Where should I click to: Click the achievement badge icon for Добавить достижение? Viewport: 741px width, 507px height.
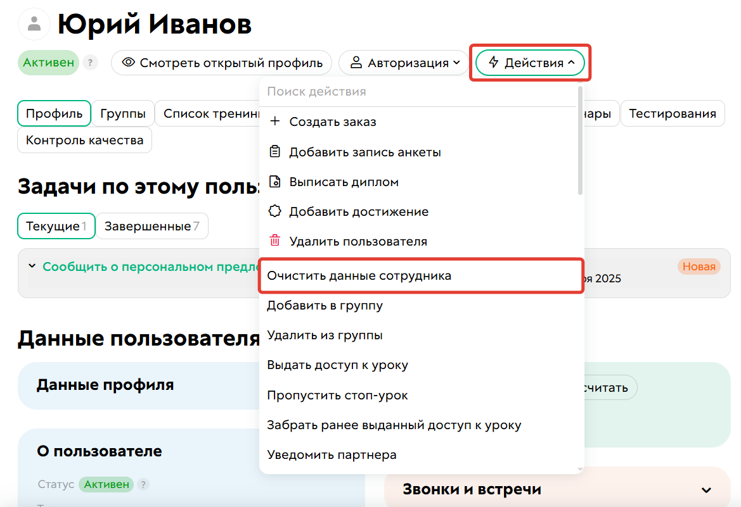tap(273, 211)
